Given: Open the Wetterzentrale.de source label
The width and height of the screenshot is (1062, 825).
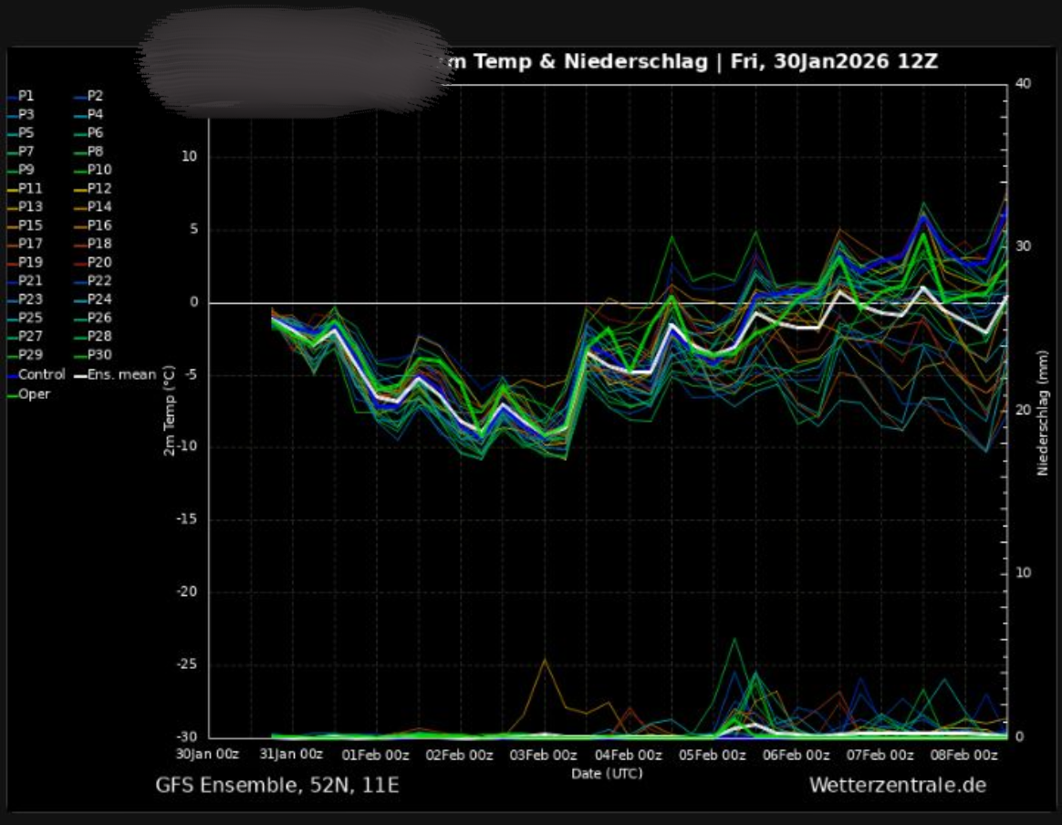Looking at the screenshot, I should point(898,785).
